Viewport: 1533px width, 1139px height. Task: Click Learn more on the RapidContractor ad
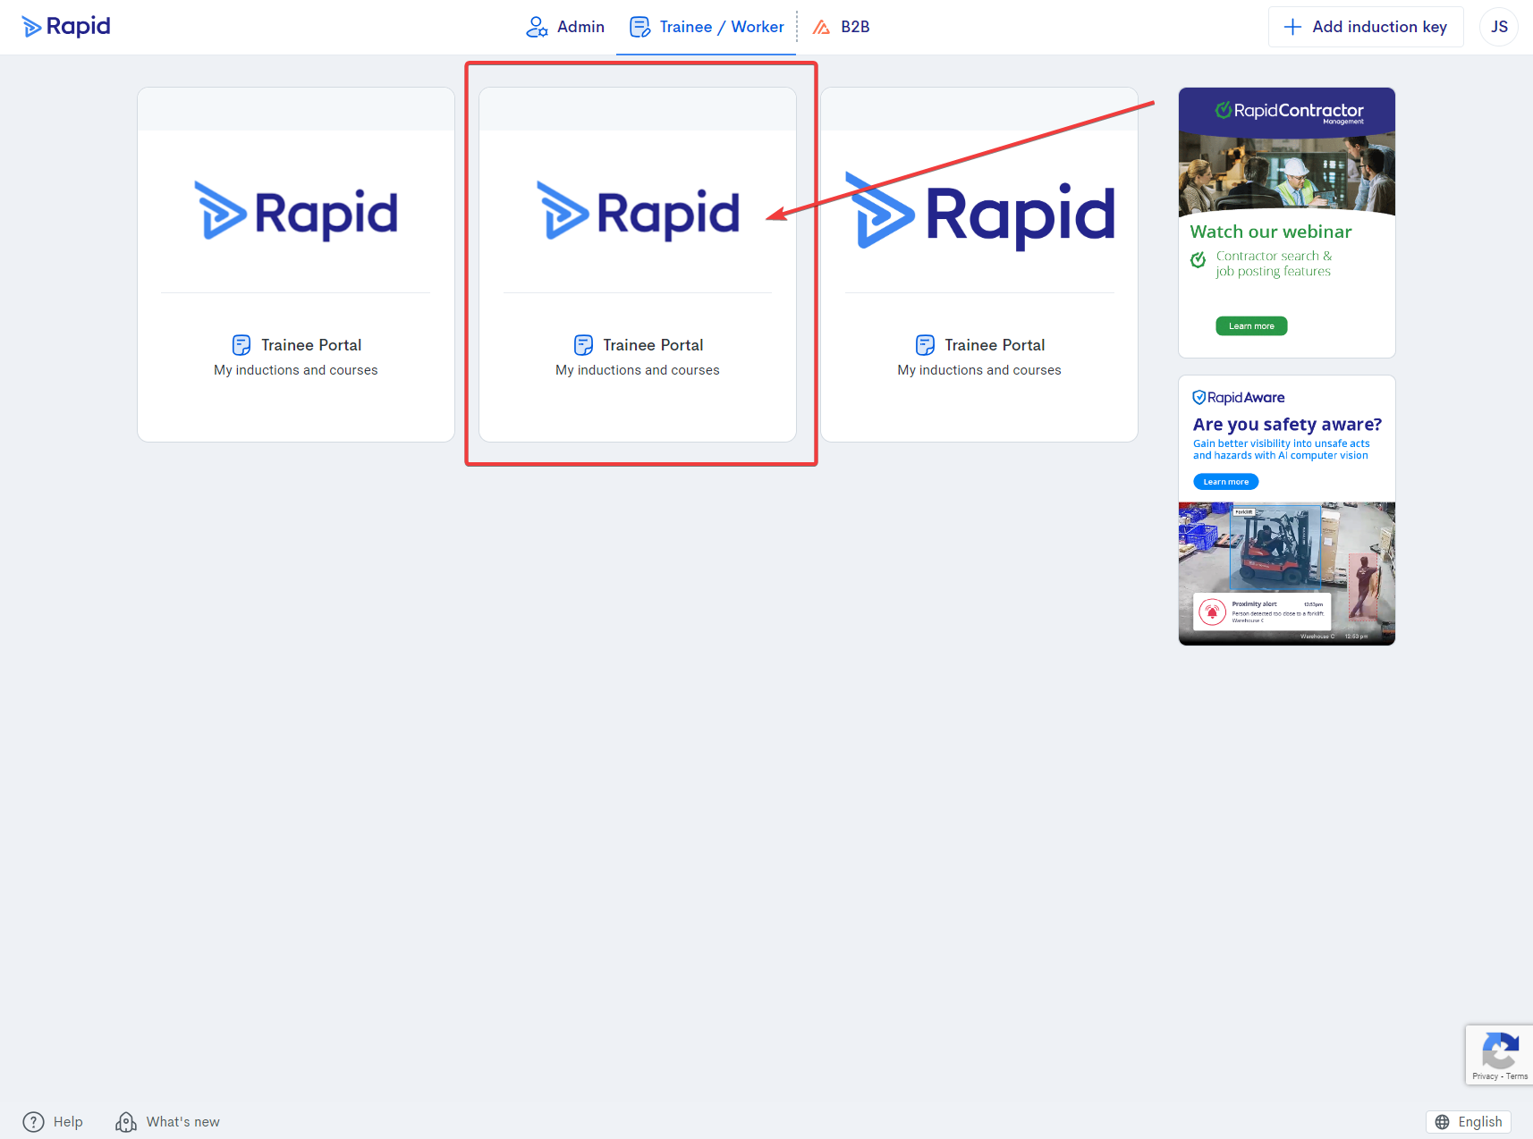tap(1251, 326)
